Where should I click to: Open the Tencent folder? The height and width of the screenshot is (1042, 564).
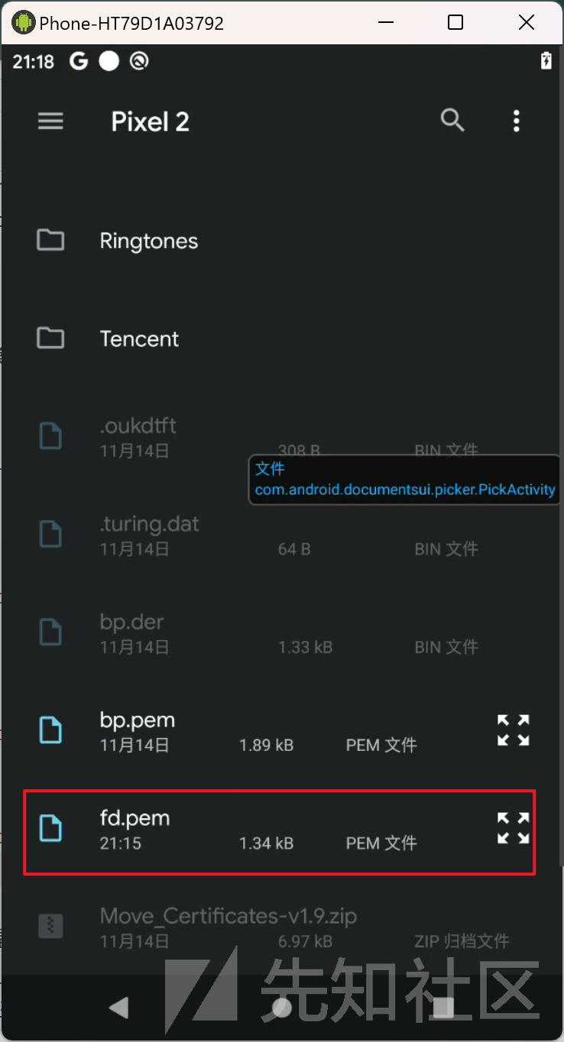(282, 338)
